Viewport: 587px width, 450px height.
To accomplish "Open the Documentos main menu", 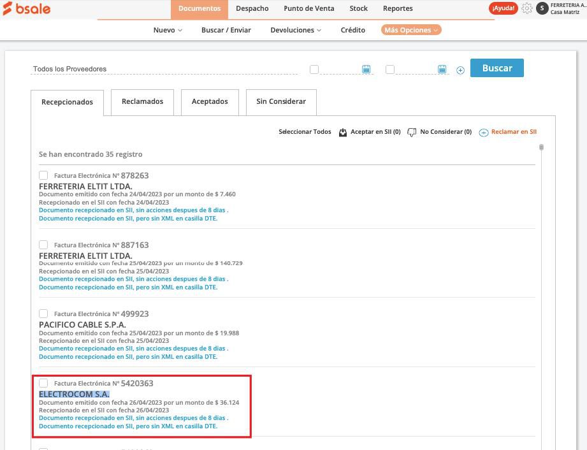I will point(199,9).
